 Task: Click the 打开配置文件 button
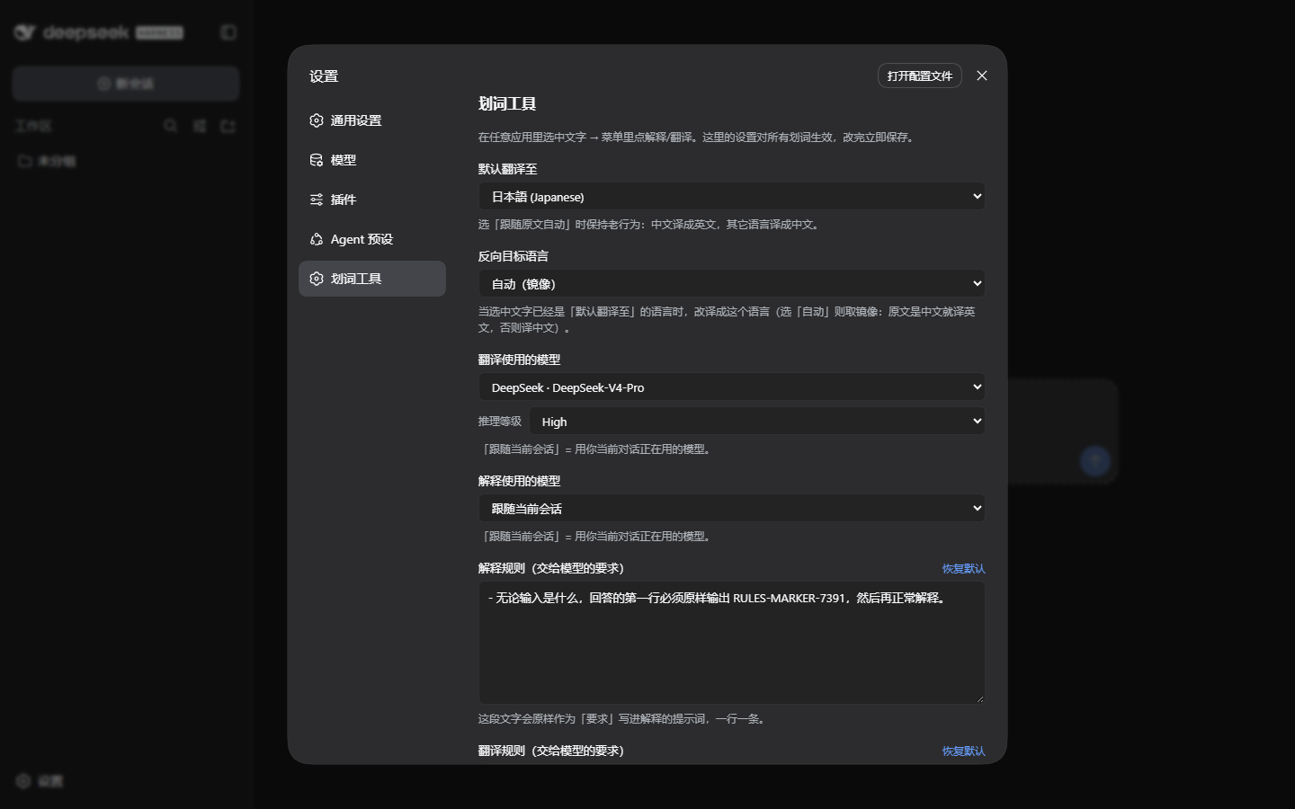tap(919, 76)
